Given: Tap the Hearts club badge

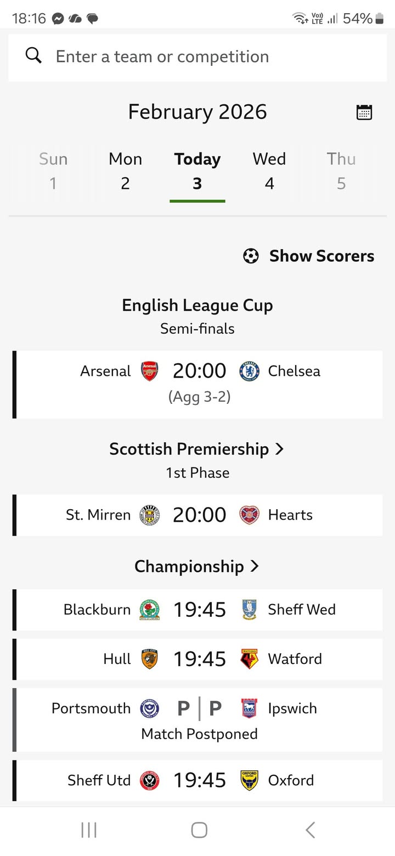Looking at the screenshot, I should 250,515.
